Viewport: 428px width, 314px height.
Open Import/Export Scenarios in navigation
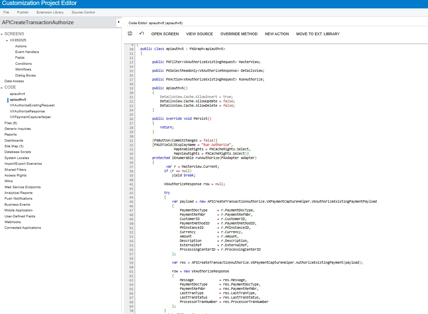23,164
